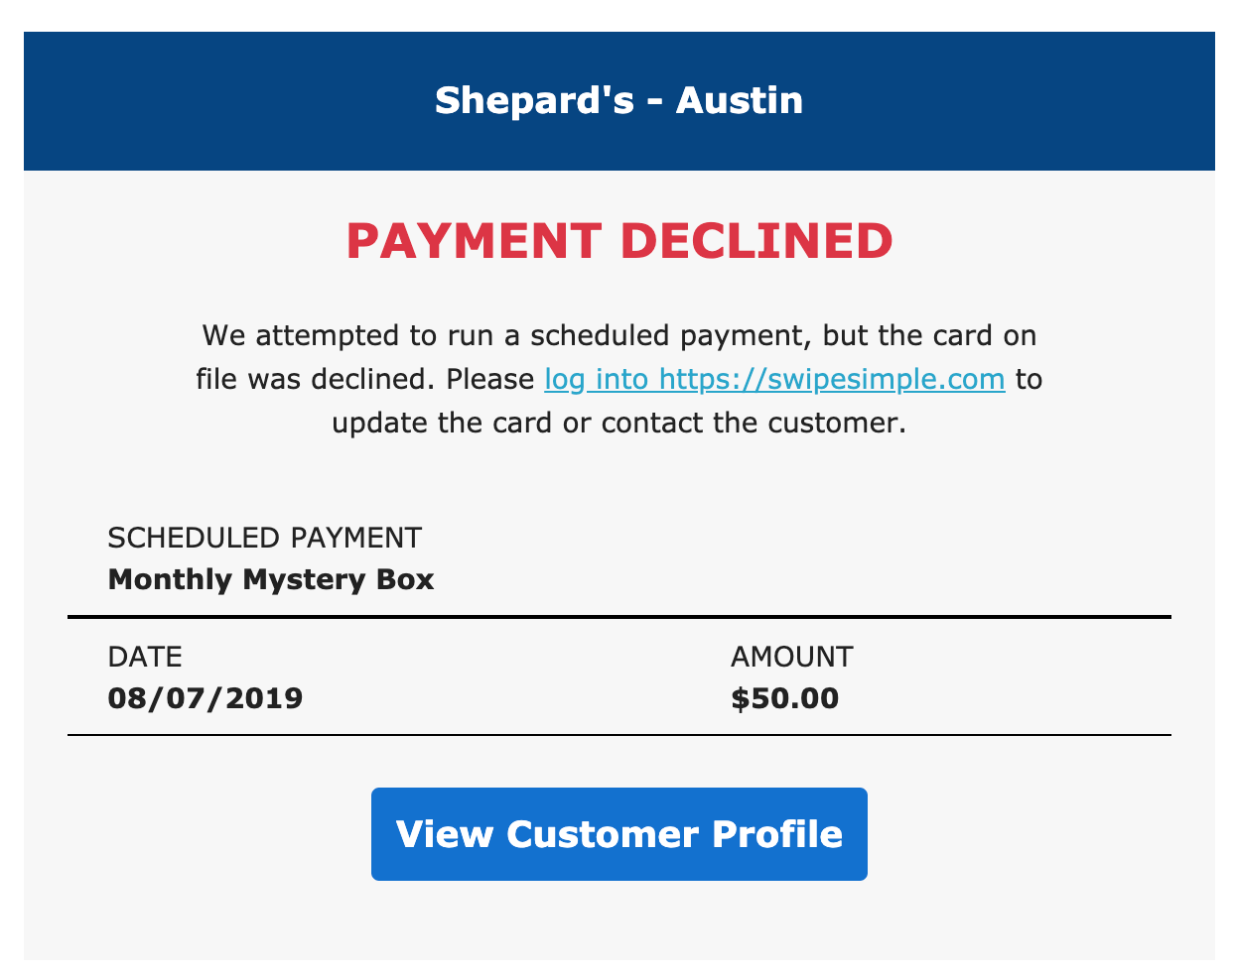Click the 'We attempted to run' message line
Screen dimensions: 1235x980
point(619,335)
